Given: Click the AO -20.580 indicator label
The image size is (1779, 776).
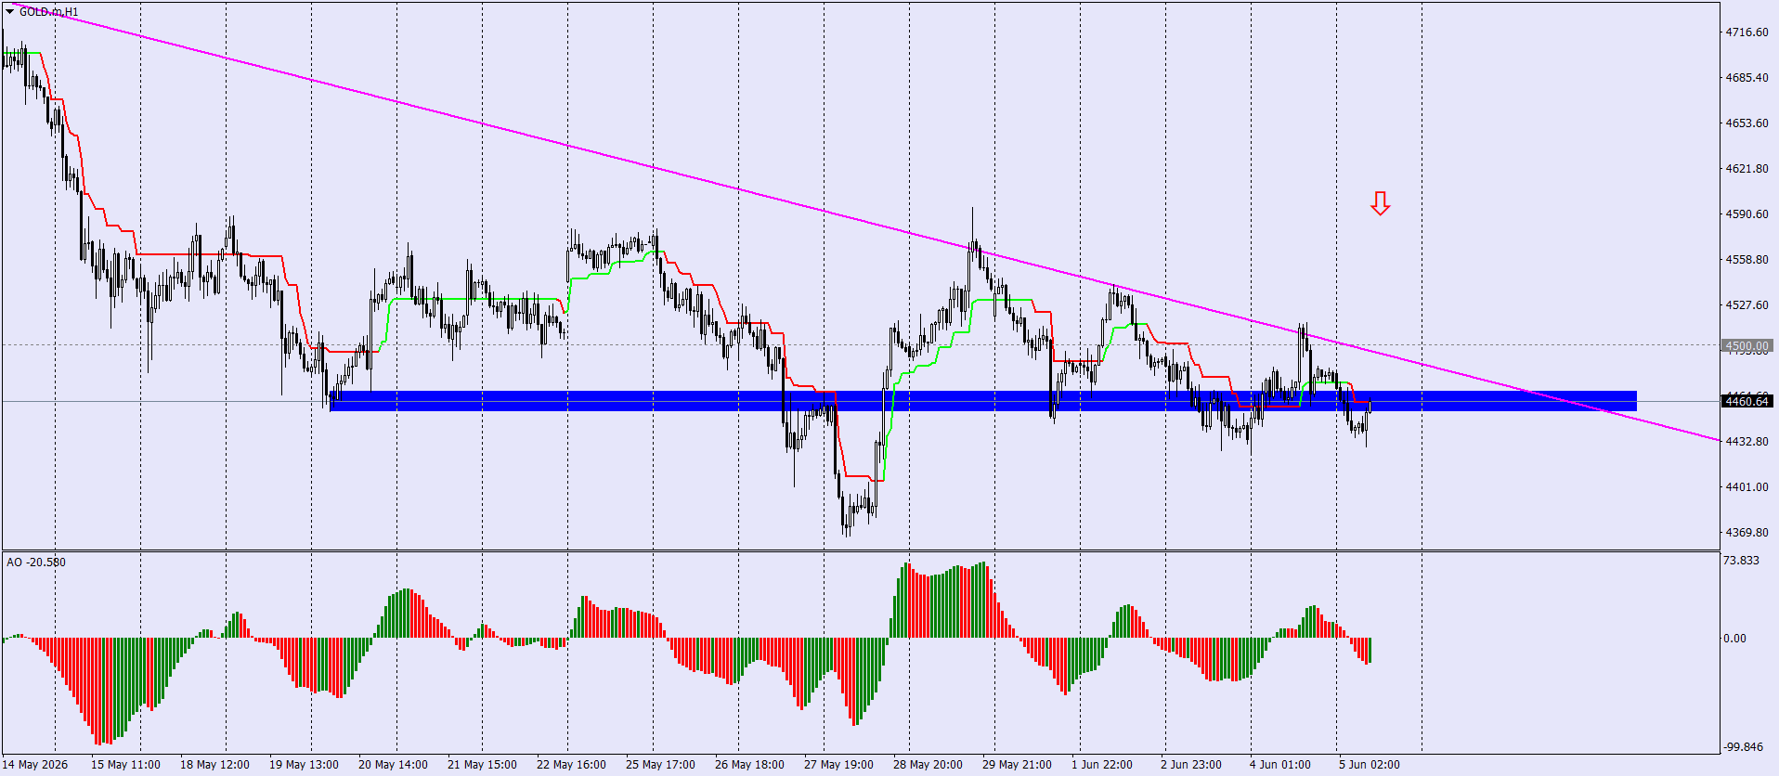Looking at the screenshot, I should 36,562.
